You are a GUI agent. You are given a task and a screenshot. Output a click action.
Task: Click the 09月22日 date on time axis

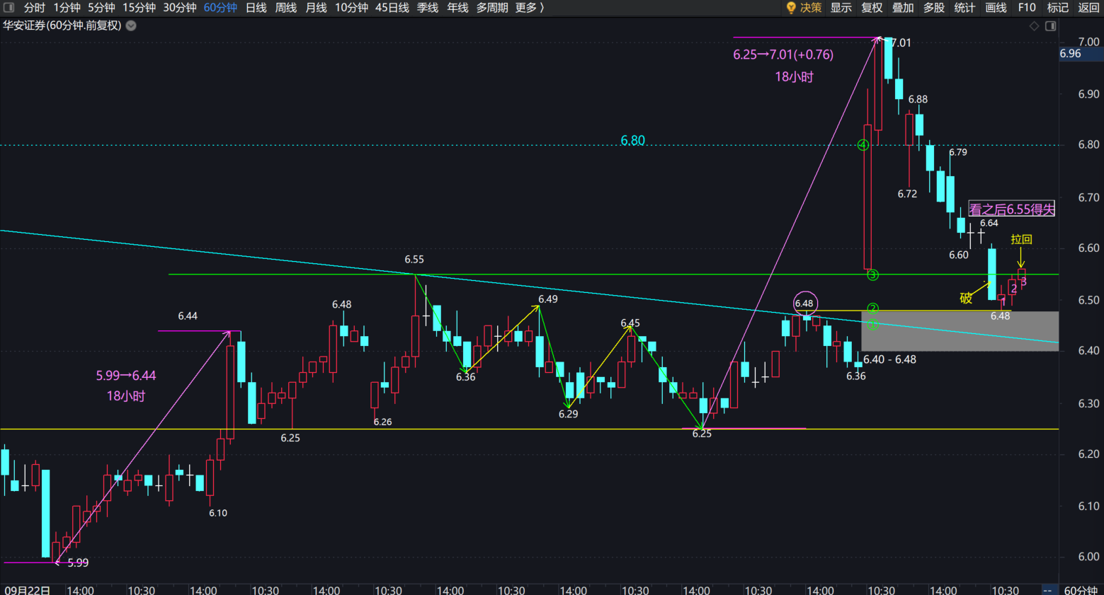[28, 590]
